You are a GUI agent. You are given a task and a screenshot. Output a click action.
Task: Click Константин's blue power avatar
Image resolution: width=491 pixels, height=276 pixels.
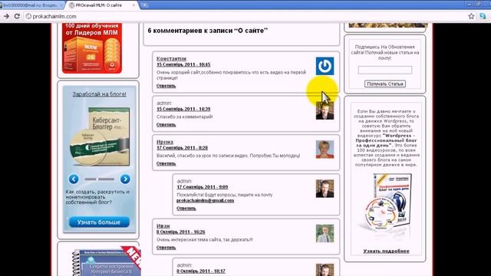pos(325,66)
